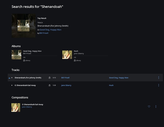Screen dimensions: 164x127
Task: Click library icon beside Shenandoah track duration 6:10
Action: (50, 78)
